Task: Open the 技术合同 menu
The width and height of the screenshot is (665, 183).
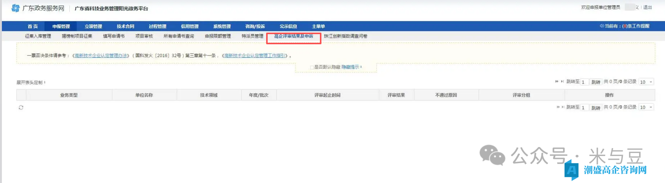Action: pyautogui.click(x=126, y=26)
